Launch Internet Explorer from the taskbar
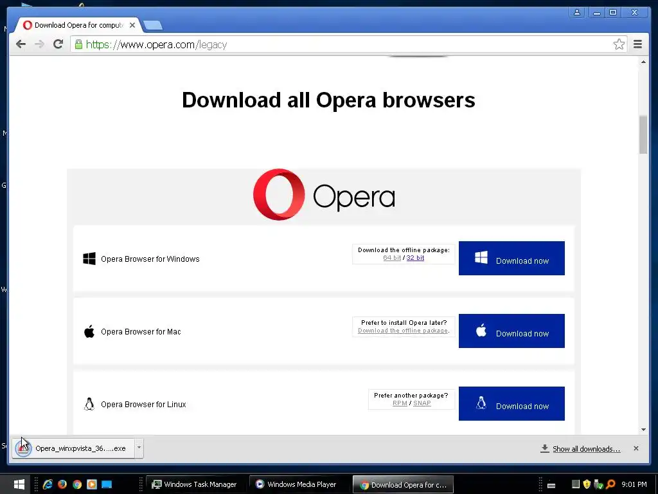 48,484
